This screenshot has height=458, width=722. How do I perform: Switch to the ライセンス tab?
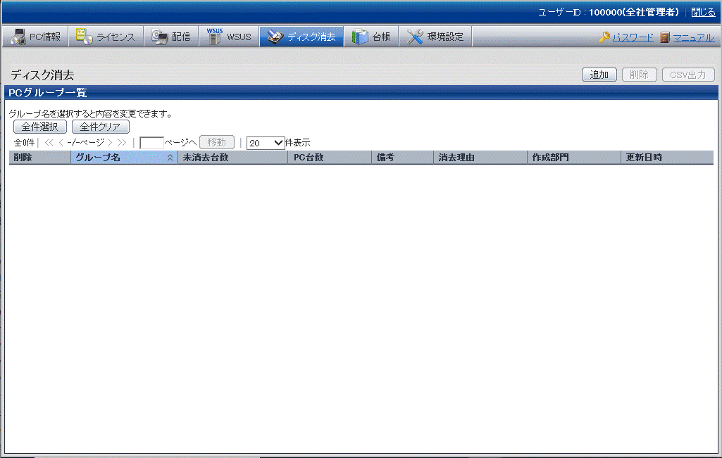(106, 37)
